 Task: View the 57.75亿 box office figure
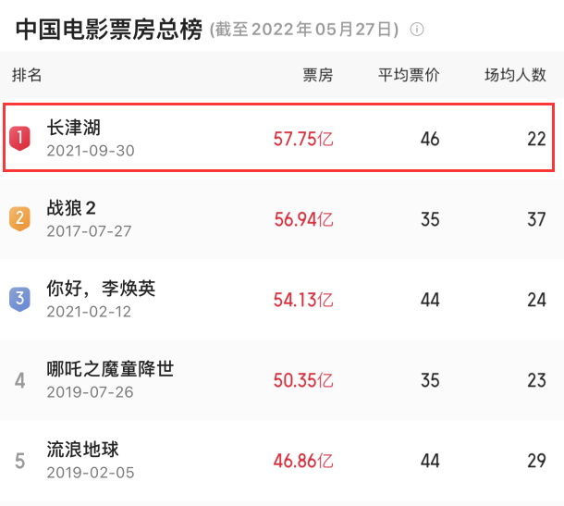(303, 139)
